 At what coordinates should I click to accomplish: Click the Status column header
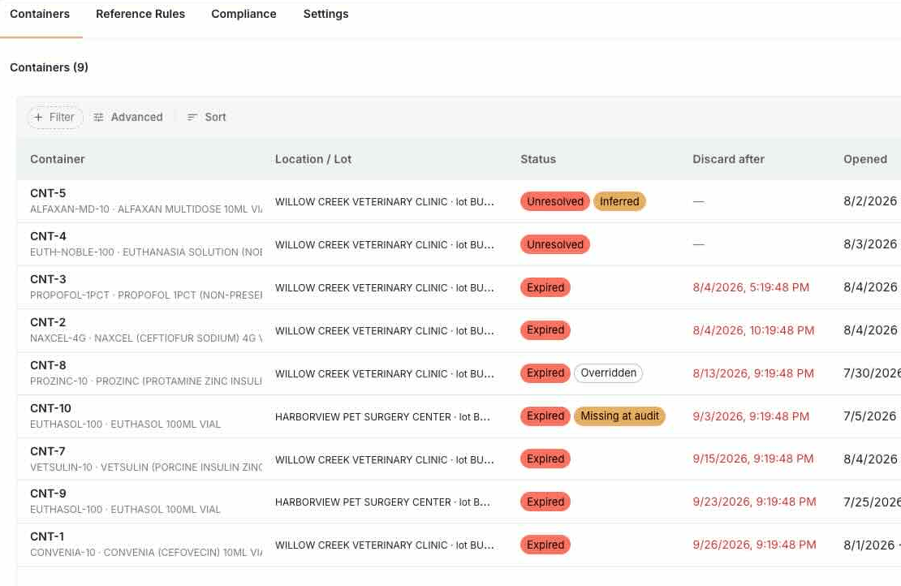click(x=538, y=159)
